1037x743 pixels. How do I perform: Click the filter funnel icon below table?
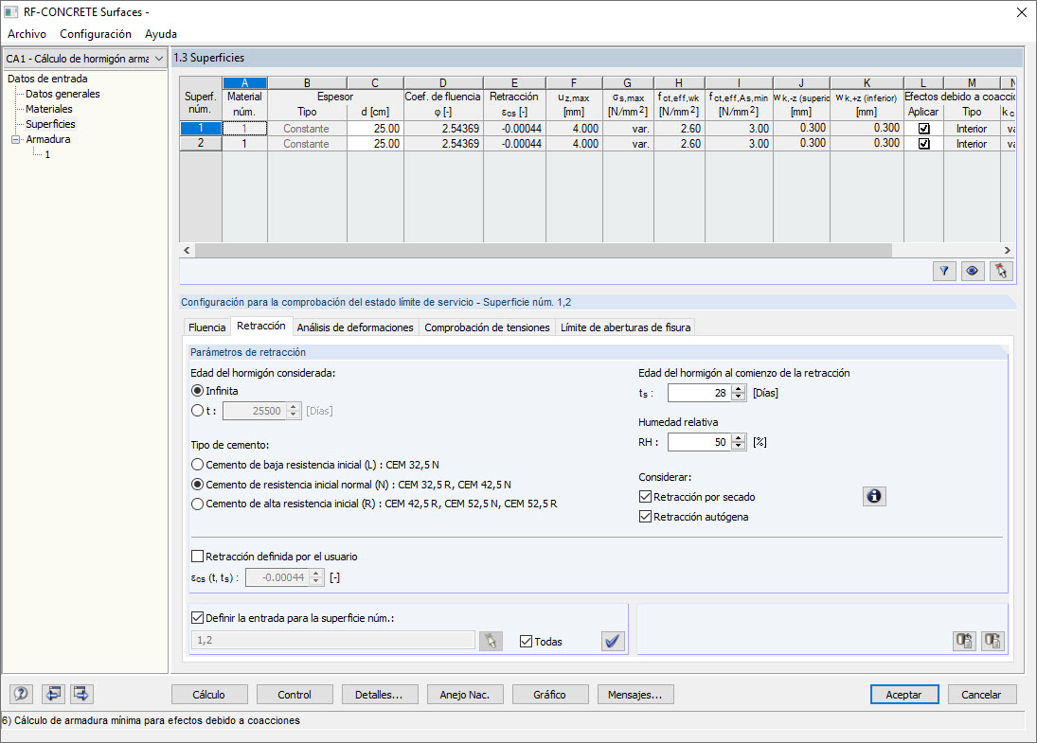click(x=944, y=271)
